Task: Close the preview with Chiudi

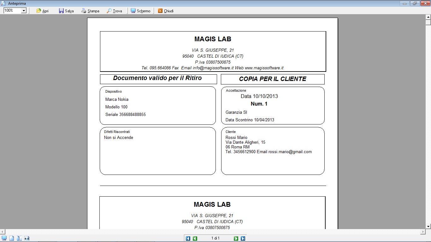Action: click(x=166, y=11)
